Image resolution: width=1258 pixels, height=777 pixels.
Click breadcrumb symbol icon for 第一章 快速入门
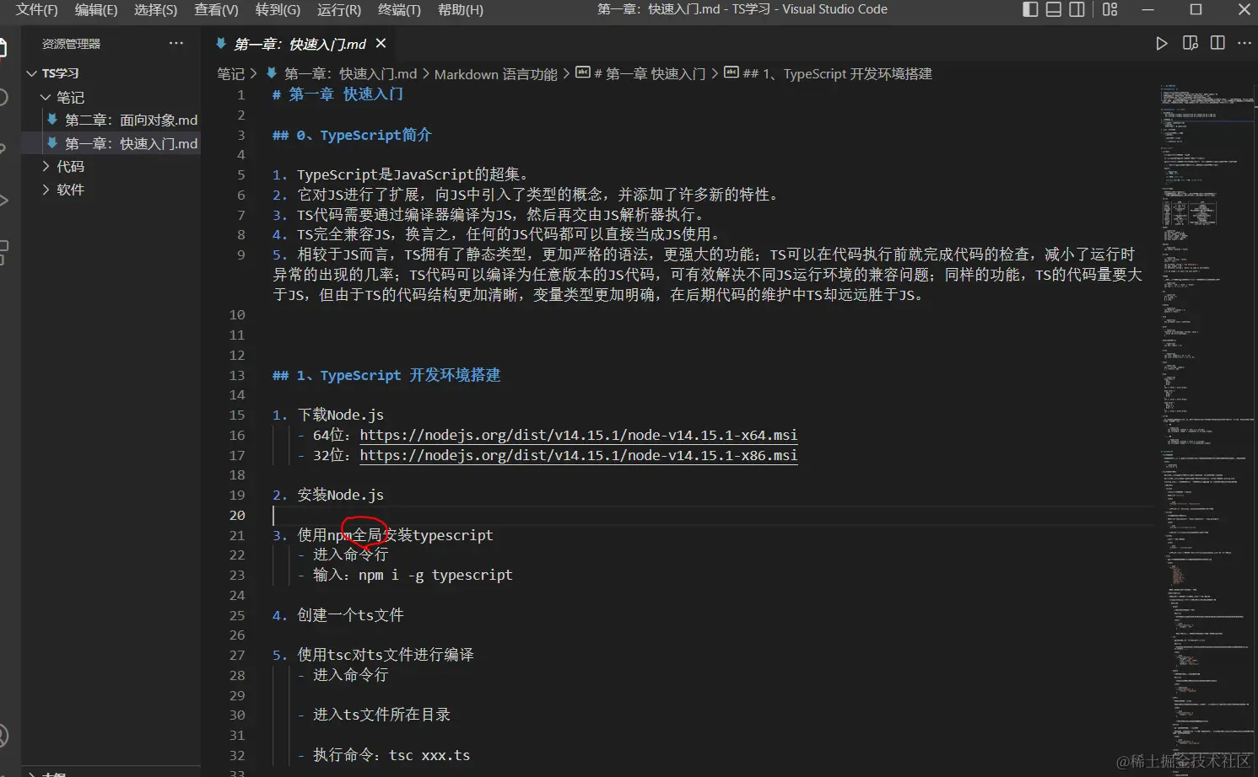pyautogui.click(x=583, y=73)
